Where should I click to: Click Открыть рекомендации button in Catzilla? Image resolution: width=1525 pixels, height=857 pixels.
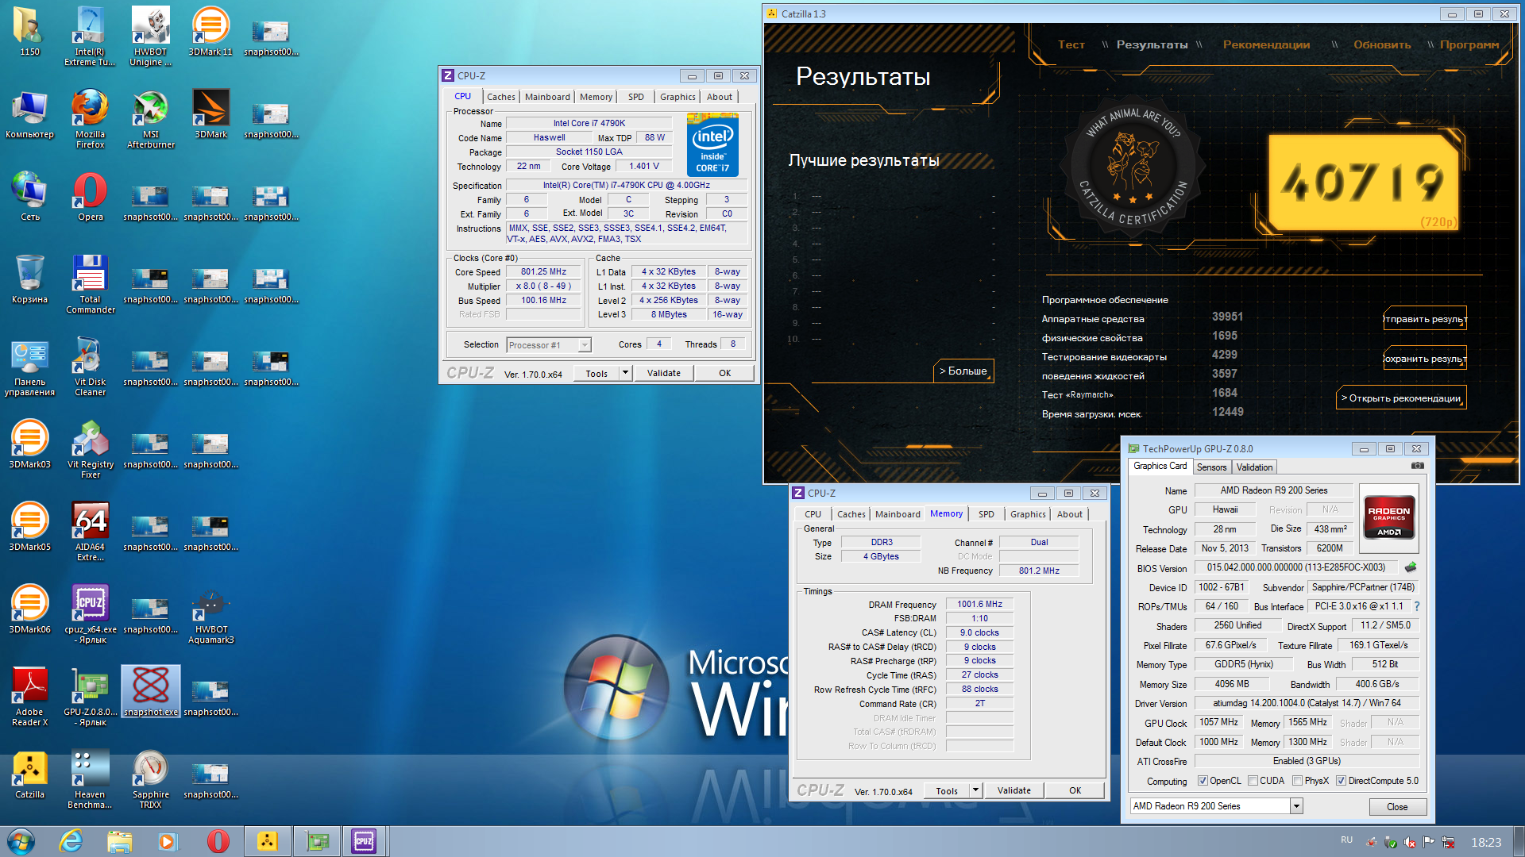(1401, 398)
